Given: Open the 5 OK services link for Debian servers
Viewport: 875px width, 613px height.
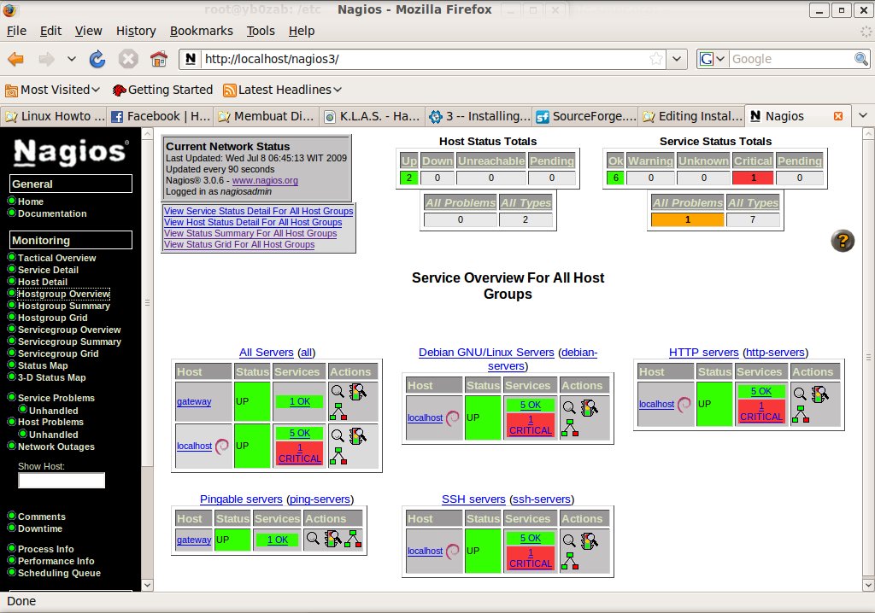Looking at the screenshot, I should click(x=530, y=406).
